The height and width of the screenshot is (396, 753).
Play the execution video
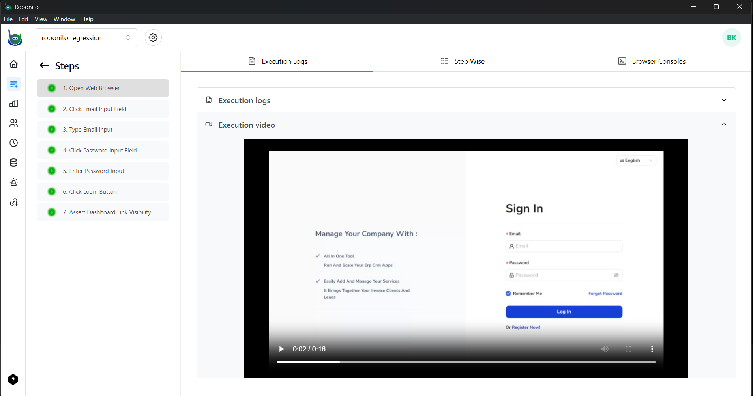(281, 349)
